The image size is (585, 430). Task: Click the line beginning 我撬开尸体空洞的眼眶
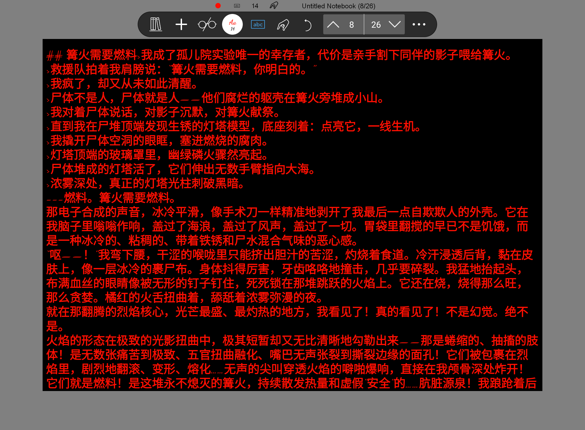pos(157,141)
